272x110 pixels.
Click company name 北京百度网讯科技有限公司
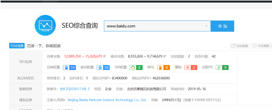click(x=146, y=89)
